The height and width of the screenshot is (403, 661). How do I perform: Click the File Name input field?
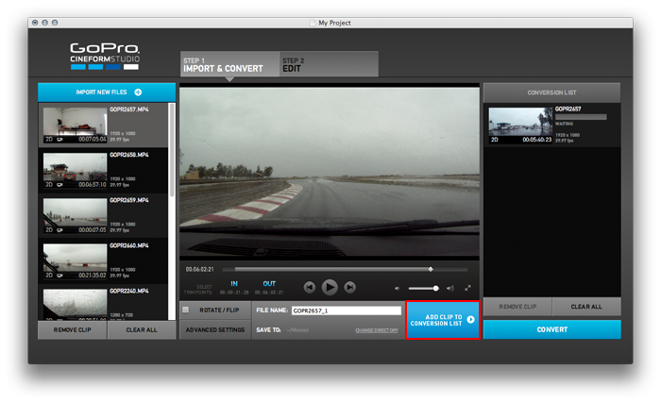click(347, 311)
